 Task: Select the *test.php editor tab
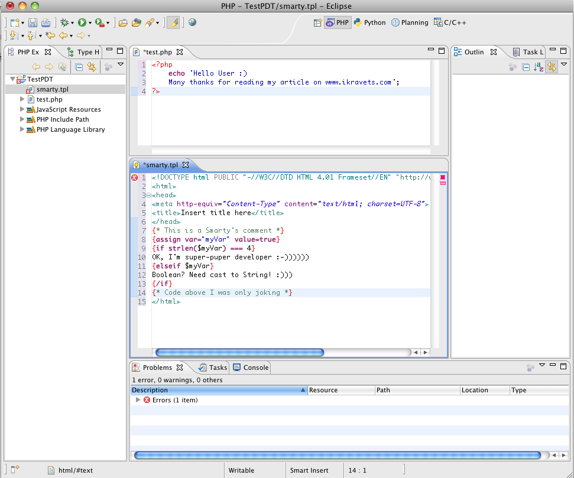tap(157, 52)
